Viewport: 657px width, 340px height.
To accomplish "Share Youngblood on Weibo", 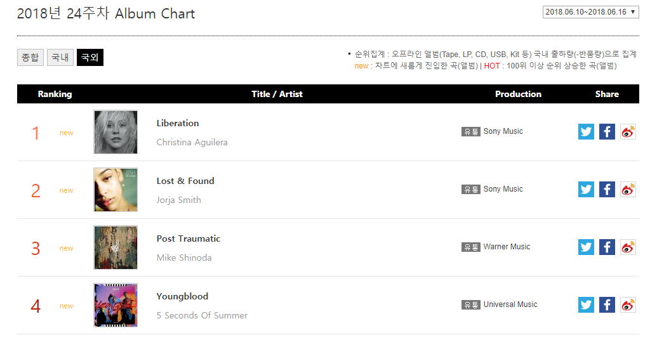I will pyautogui.click(x=628, y=305).
